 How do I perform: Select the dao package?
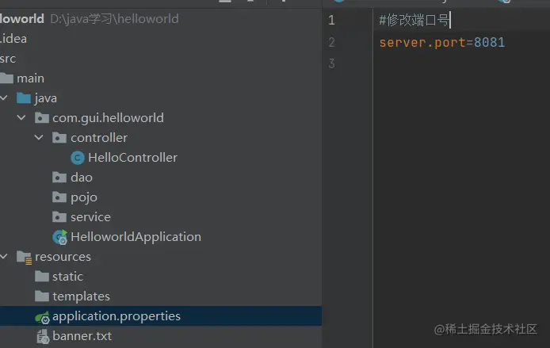pyautogui.click(x=82, y=177)
